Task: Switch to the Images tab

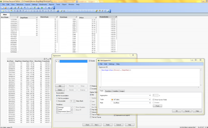Action: 122,91
